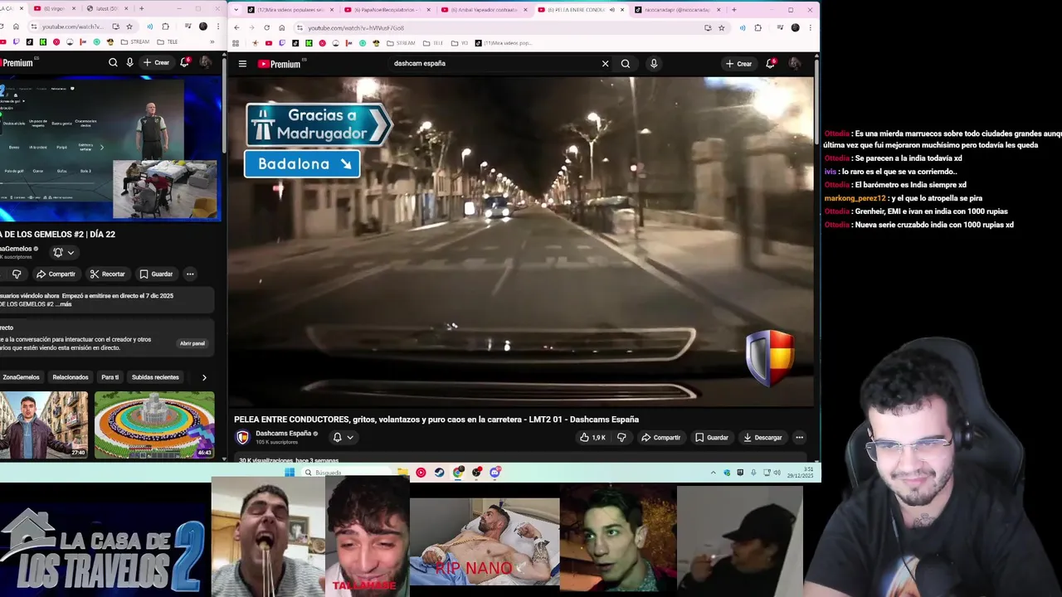Viewport: 1062px width, 597px height.
Task: Click Abrir panel button in left window
Action: (192, 343)
